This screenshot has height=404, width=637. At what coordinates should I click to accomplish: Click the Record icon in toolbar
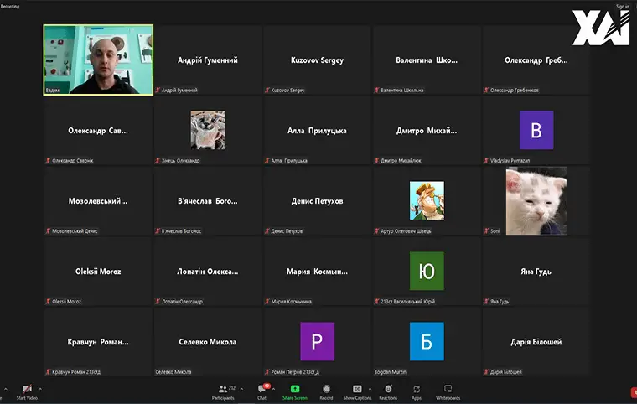326,391
